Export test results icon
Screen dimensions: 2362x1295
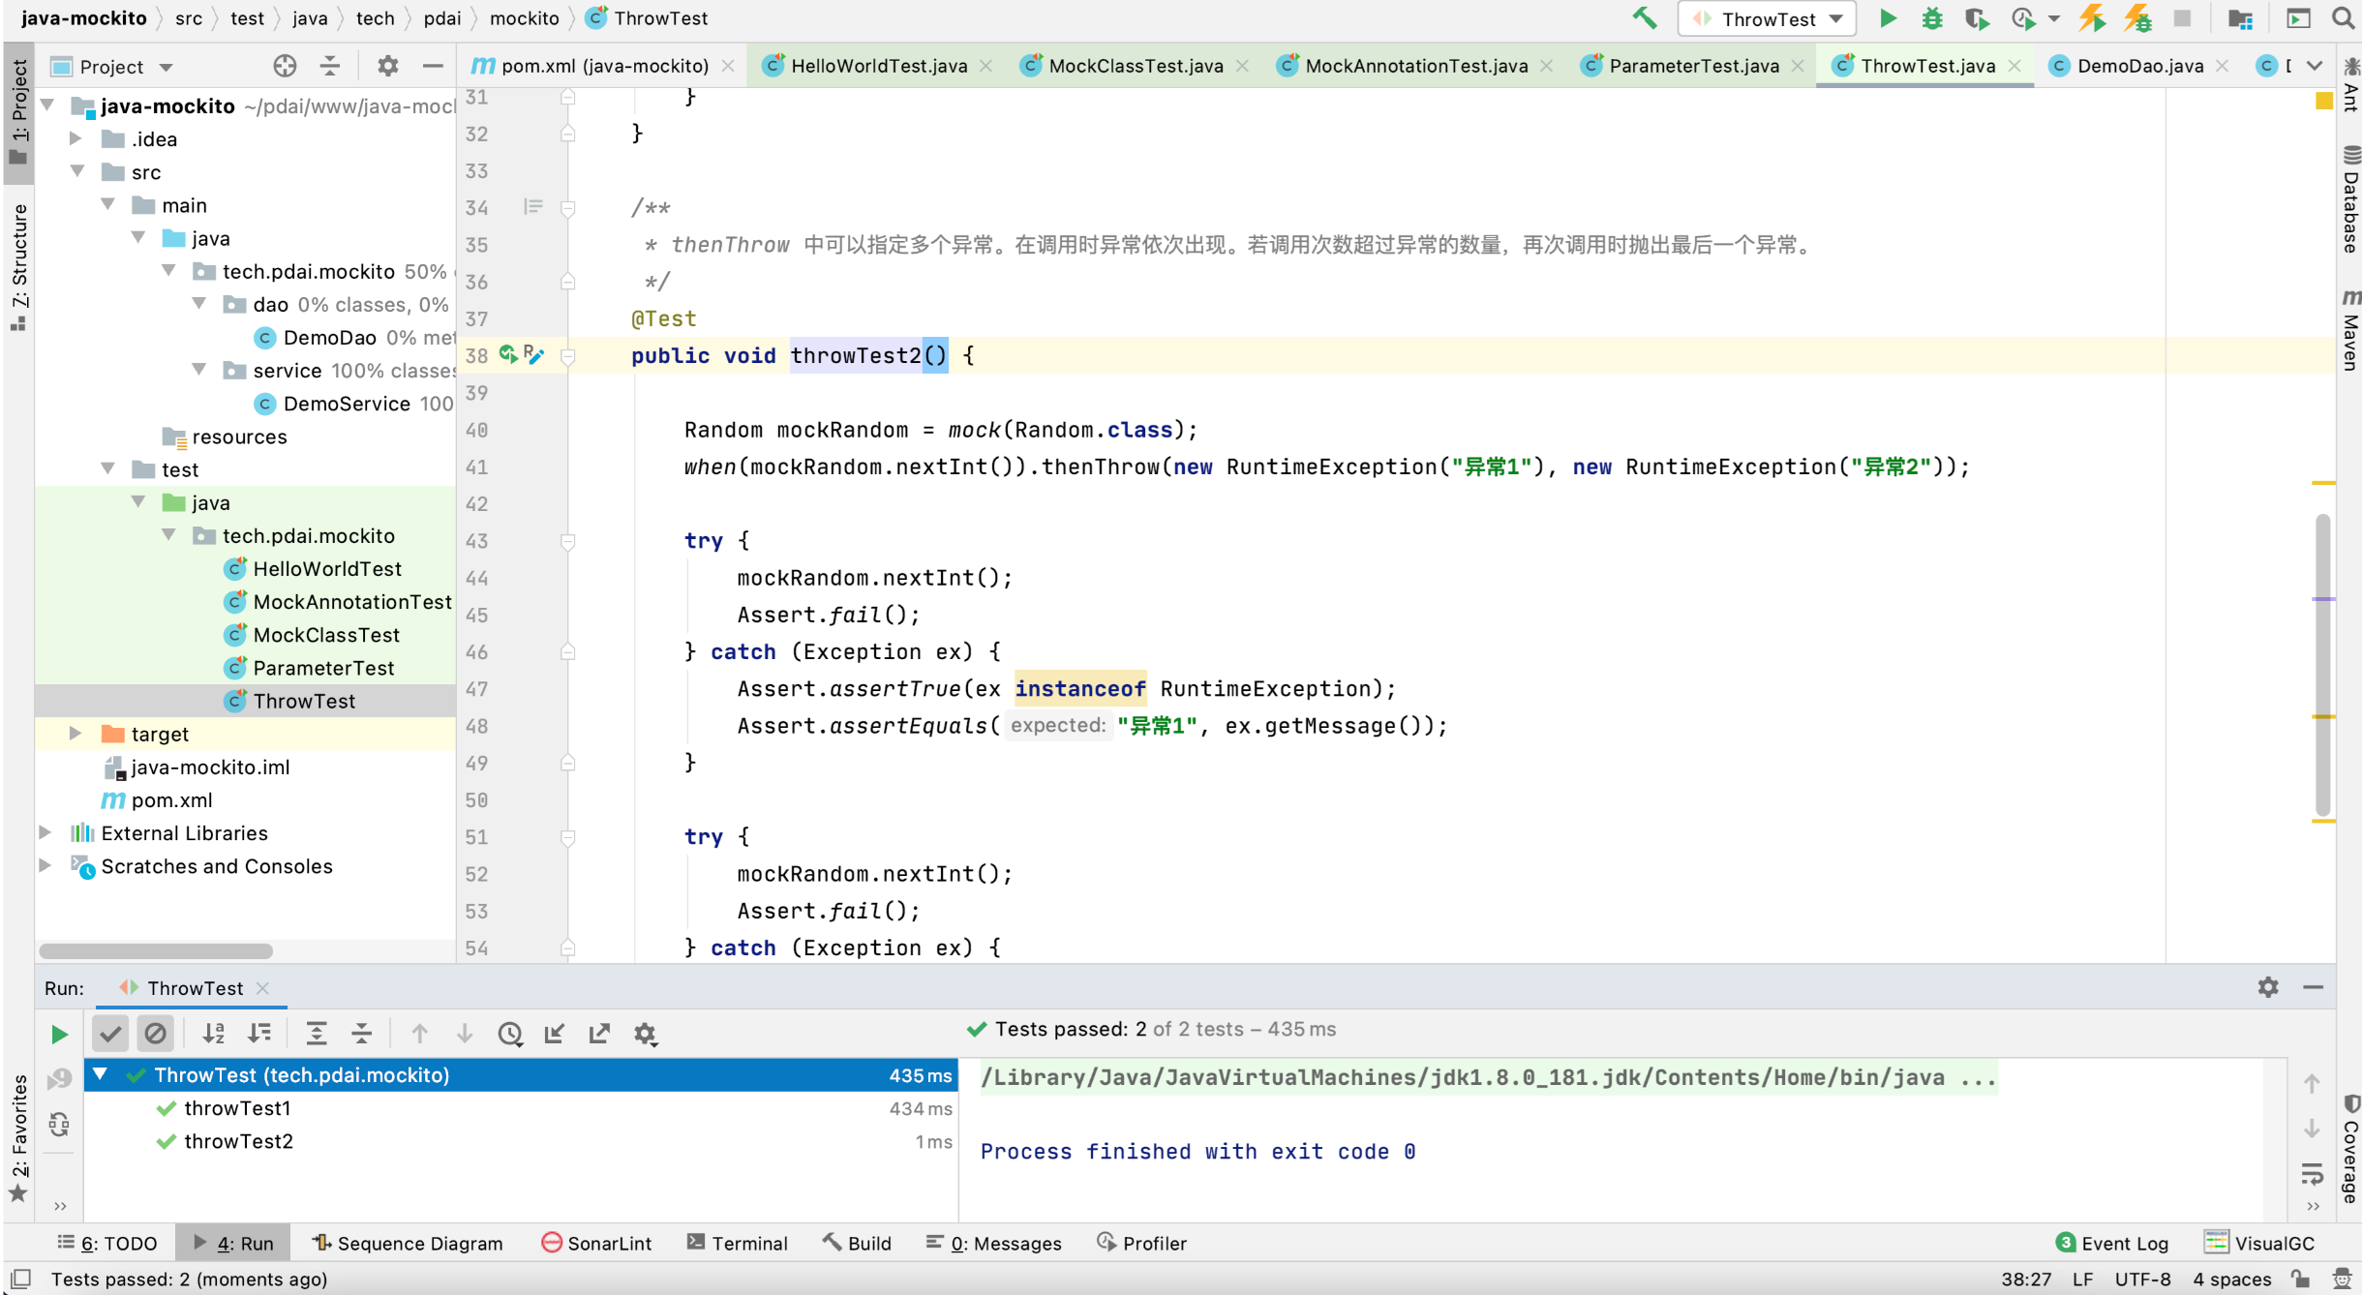pos(600,1034)
